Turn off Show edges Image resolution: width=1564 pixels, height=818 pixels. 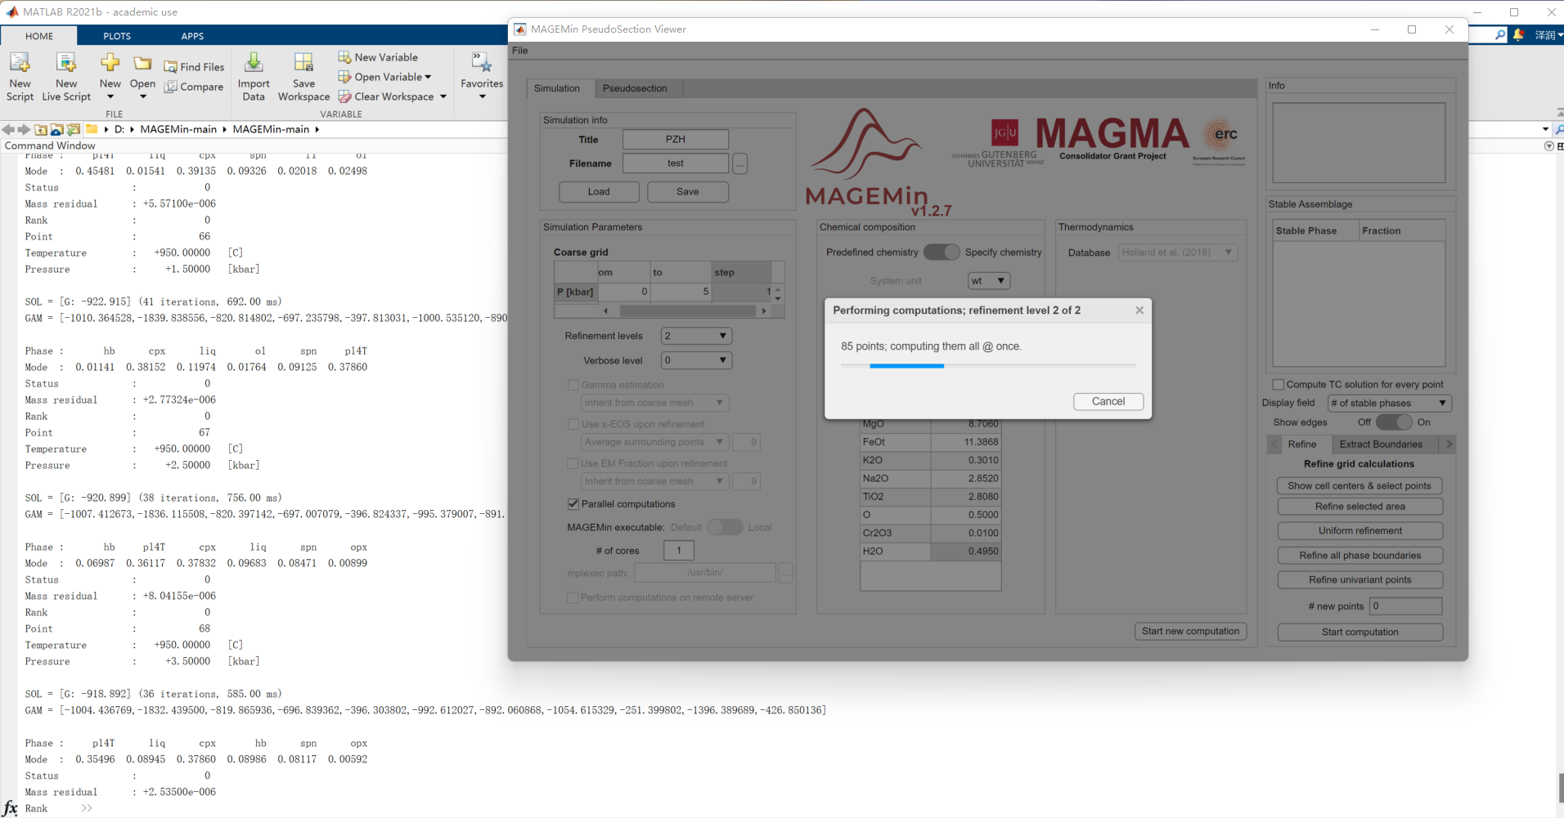(1392, 422)
